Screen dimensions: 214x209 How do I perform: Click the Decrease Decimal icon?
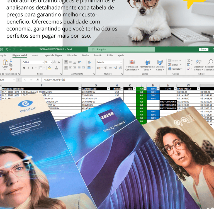(120, 68)
